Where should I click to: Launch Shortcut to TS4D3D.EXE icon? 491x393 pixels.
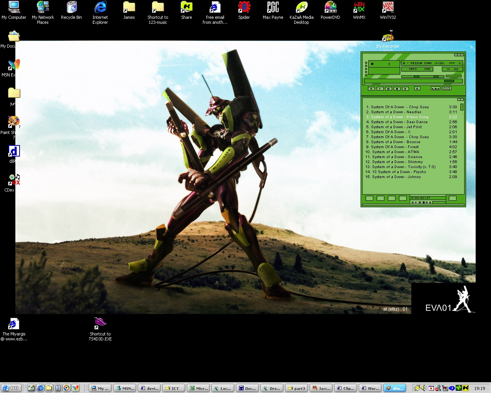(100, 329)
